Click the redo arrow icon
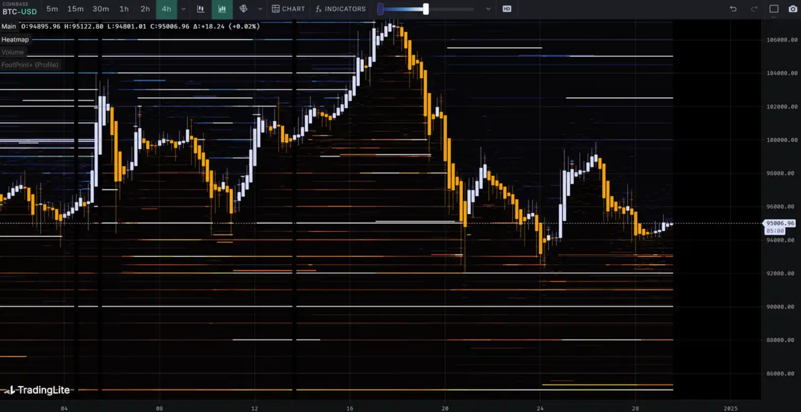The width and height of the screenshot is (801, 412). click(754, 9)
